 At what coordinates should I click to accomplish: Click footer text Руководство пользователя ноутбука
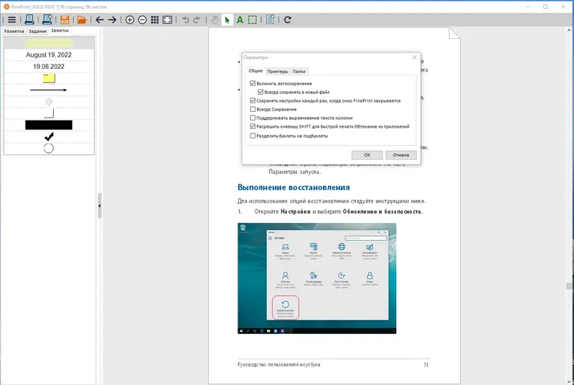[x=278, y=364]
